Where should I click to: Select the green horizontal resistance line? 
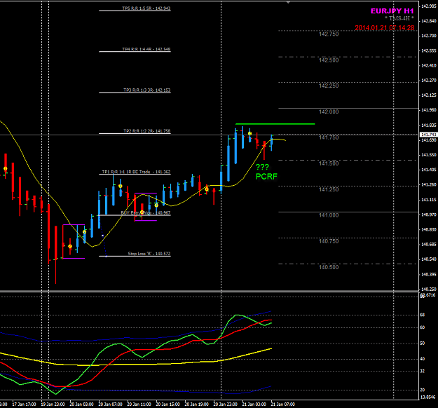(x=275, y=124)
